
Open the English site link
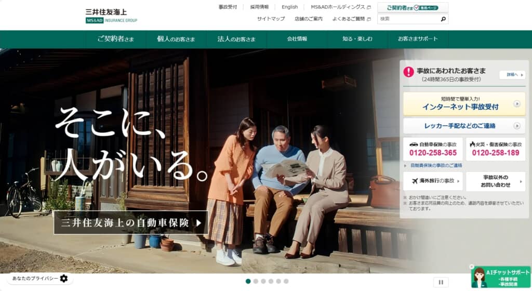tap(289, 7)
